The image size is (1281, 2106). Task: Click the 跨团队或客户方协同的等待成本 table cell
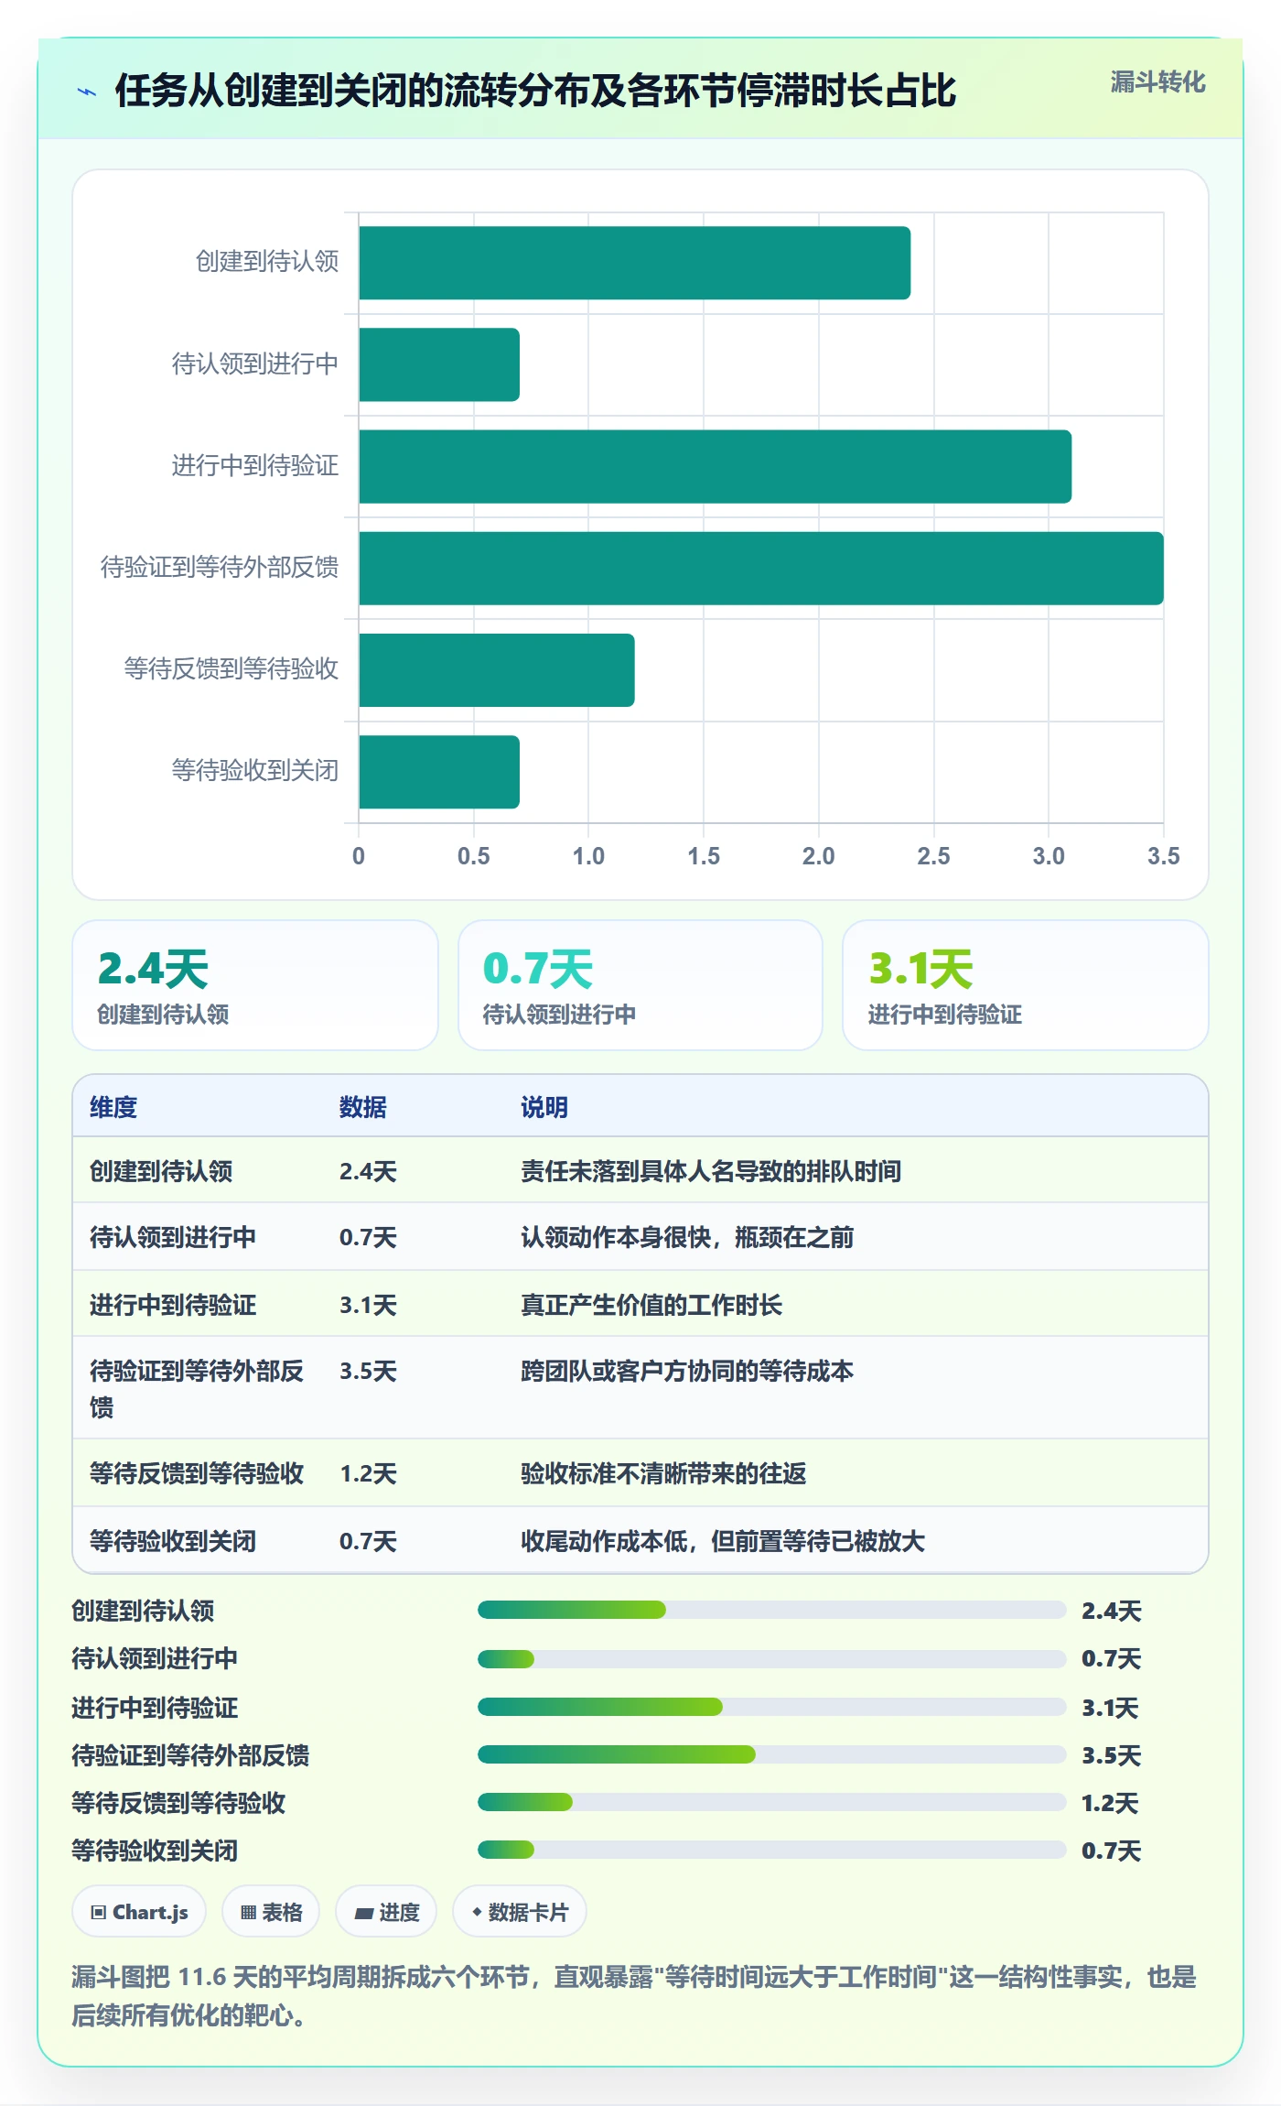tap(687, 1371)
